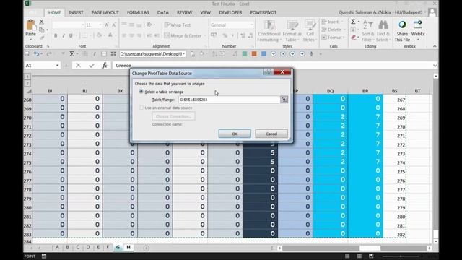Choose Select a table or range radio button
This screenshot has height=260, width=462.
[141, 92]
